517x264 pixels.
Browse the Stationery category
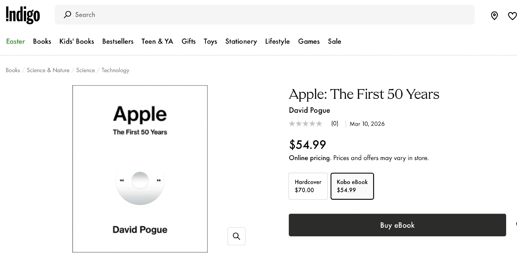click(241, 41)
